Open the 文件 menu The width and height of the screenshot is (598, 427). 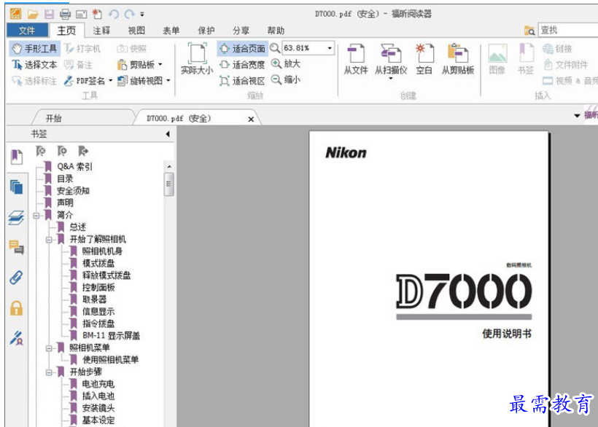(27, 31)
